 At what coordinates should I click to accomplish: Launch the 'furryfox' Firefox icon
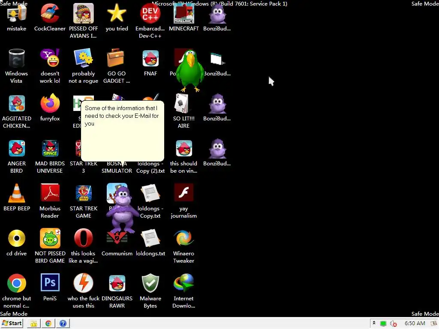point(50,103)
